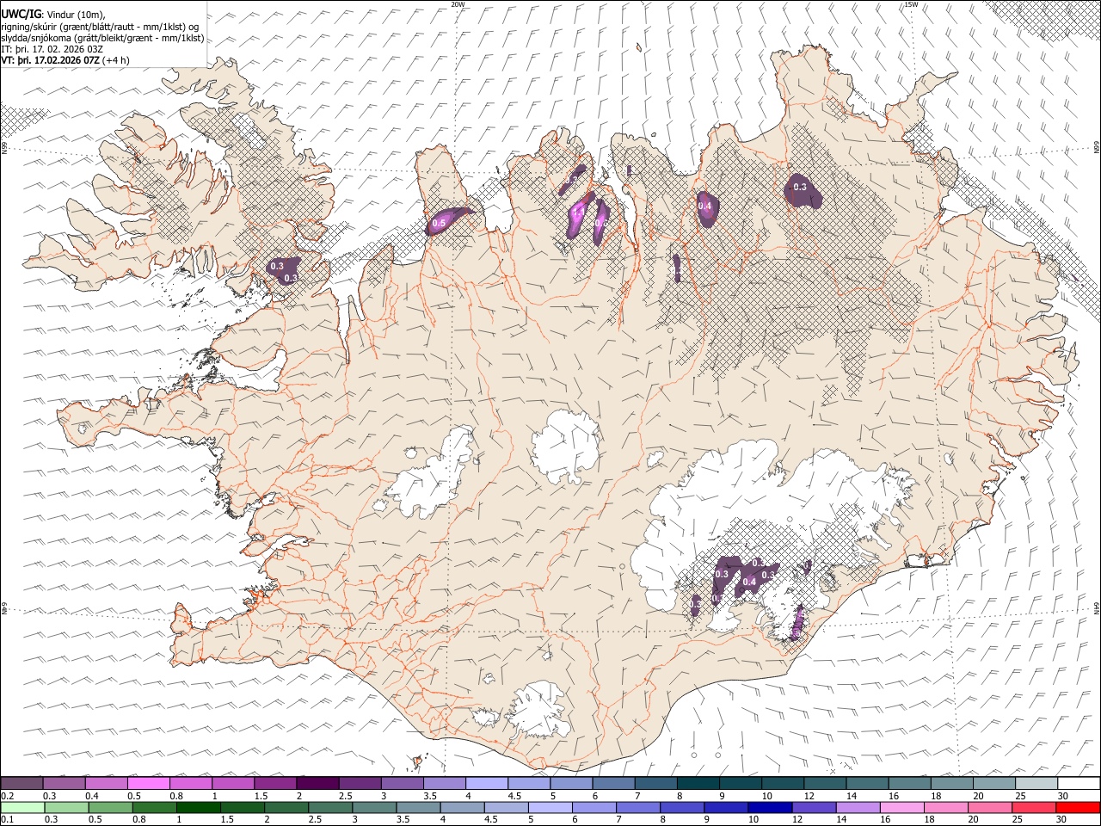Select the darkest green 1 swatch in bottom legend row
This screenshot has height=826, width=1101.
coord(199,807)
